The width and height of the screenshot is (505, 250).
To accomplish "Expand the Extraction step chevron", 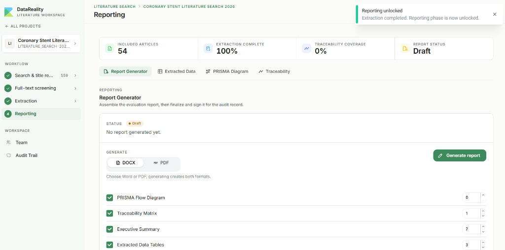I will [75, 101].
